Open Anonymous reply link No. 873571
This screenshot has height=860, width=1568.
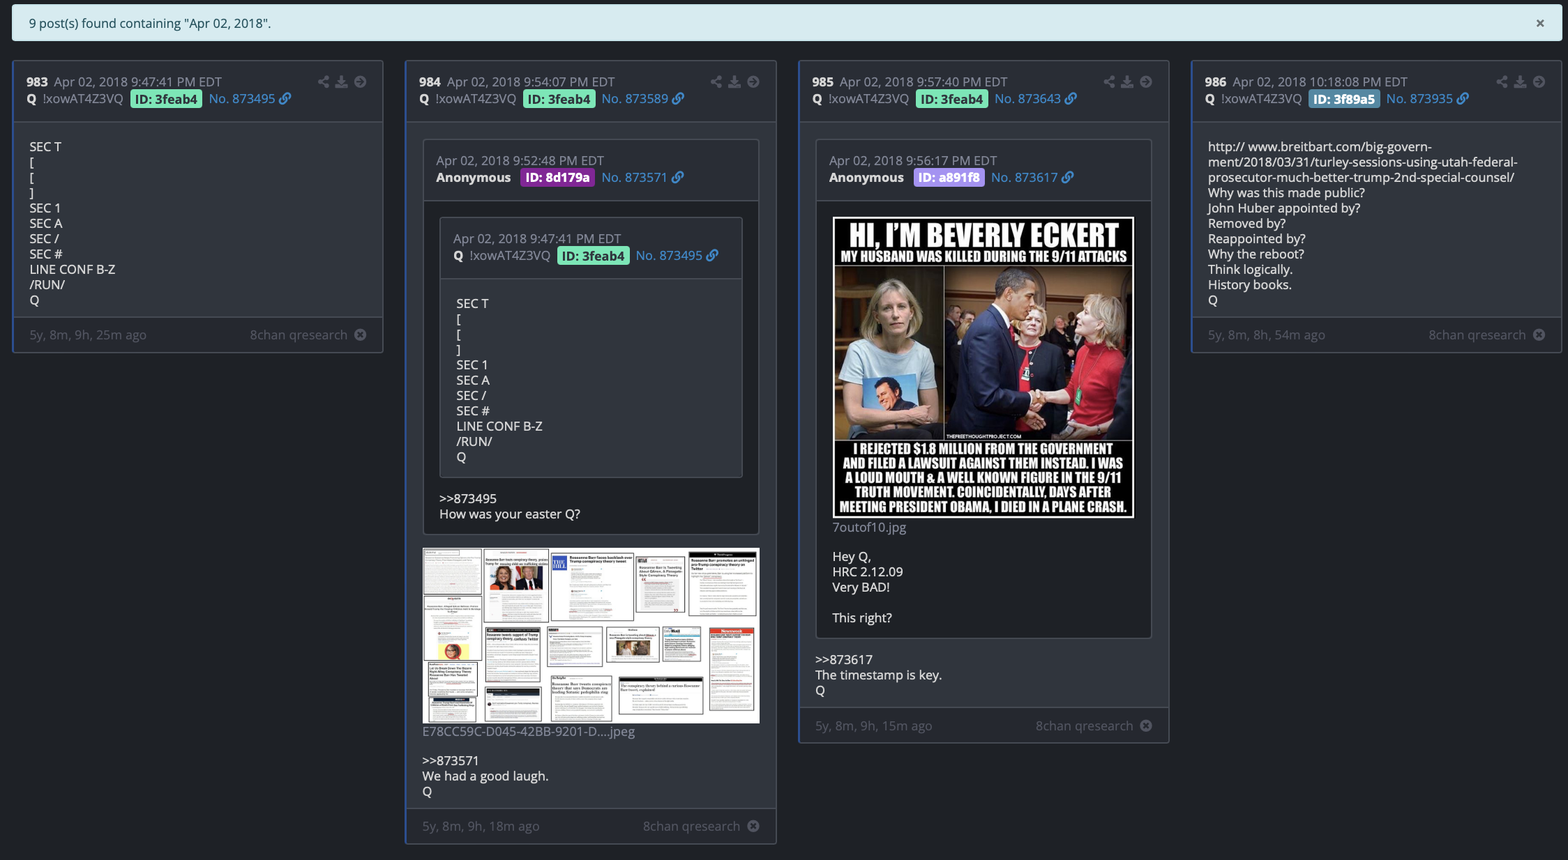pyautogui.click(x=642, y=178)
